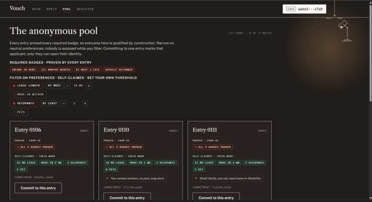Switch the occupants At Least comparator
The height and width of the screenshot is (202, 372).
[x=49, y=104]
